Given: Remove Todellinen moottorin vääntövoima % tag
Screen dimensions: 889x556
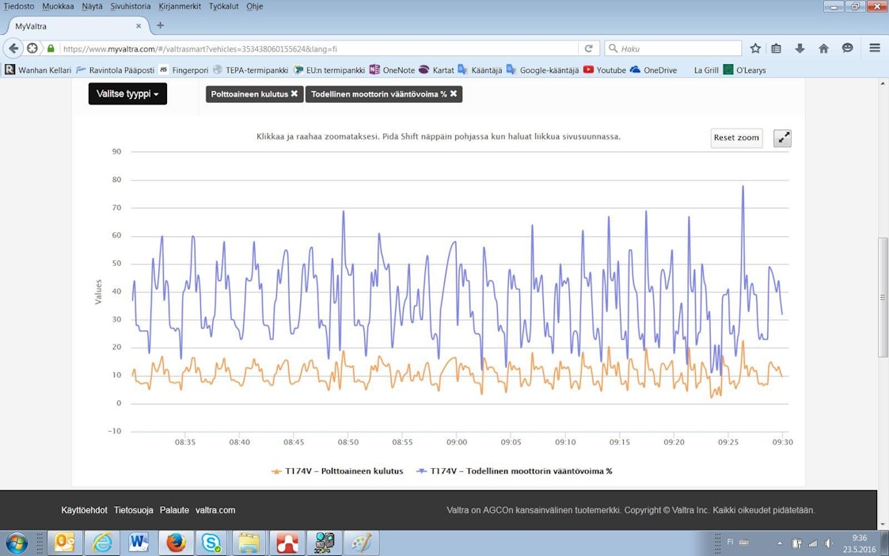Looking at the screenshot, I should tap(454, 93).
